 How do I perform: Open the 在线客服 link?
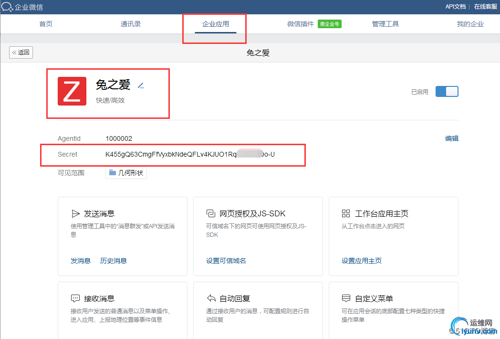485,7
